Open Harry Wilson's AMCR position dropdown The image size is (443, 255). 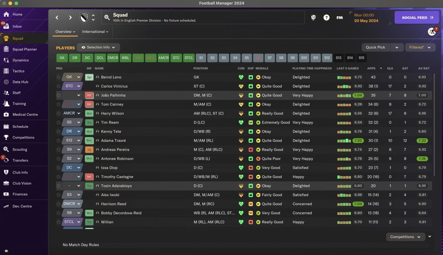pos(72,113)
